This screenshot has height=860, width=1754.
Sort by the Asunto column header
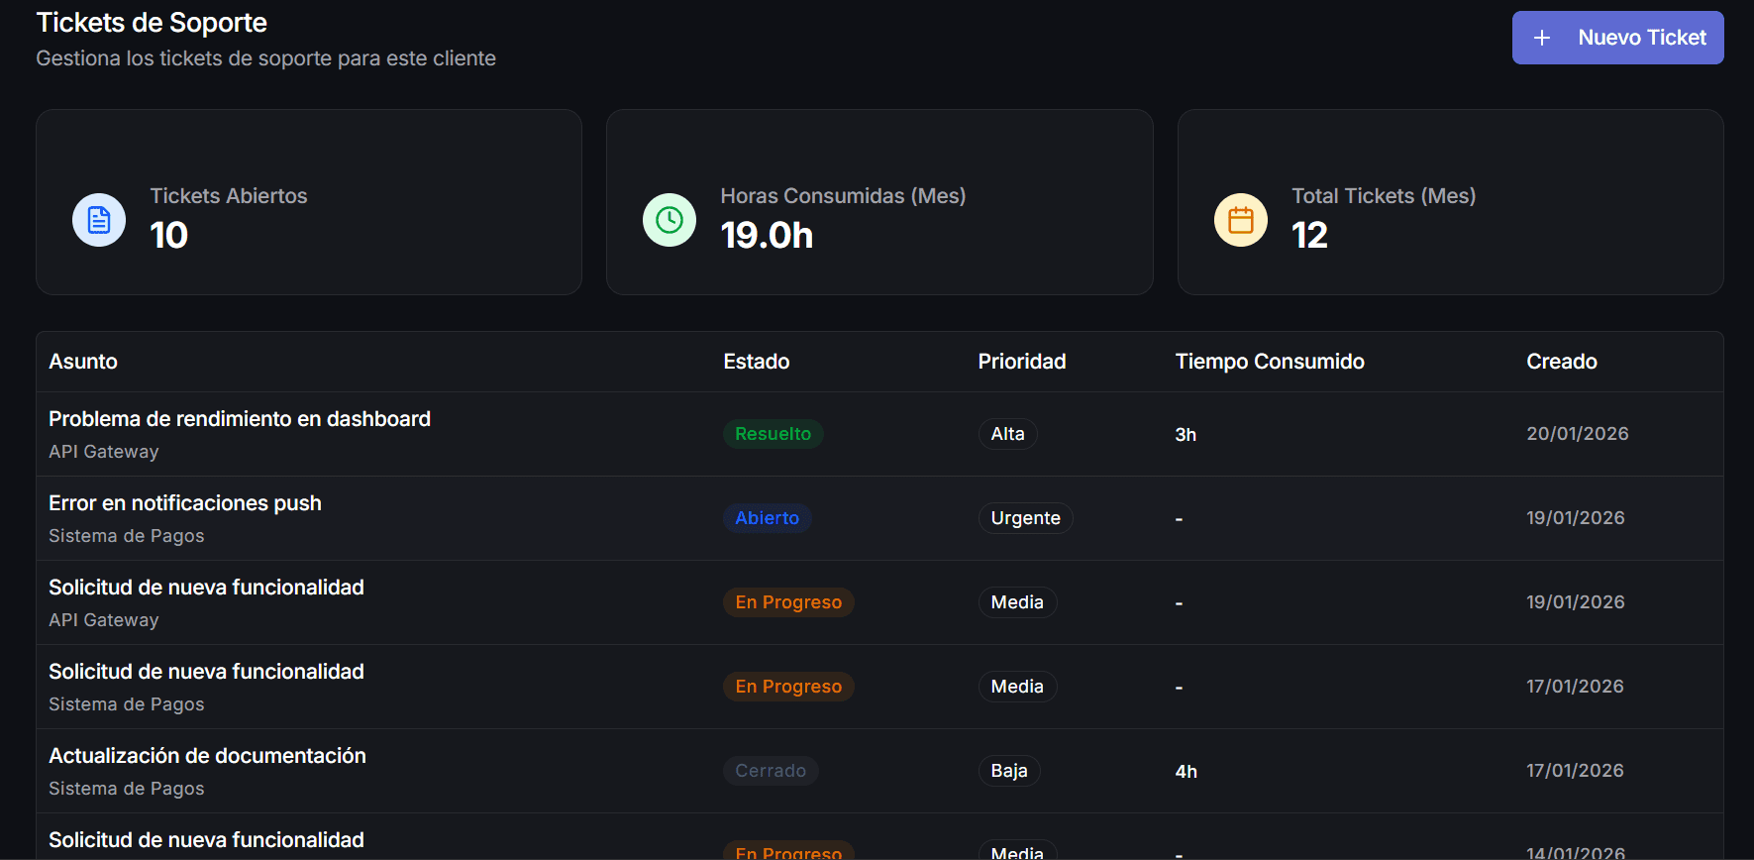pyautogui.click(x=83, y=362)
